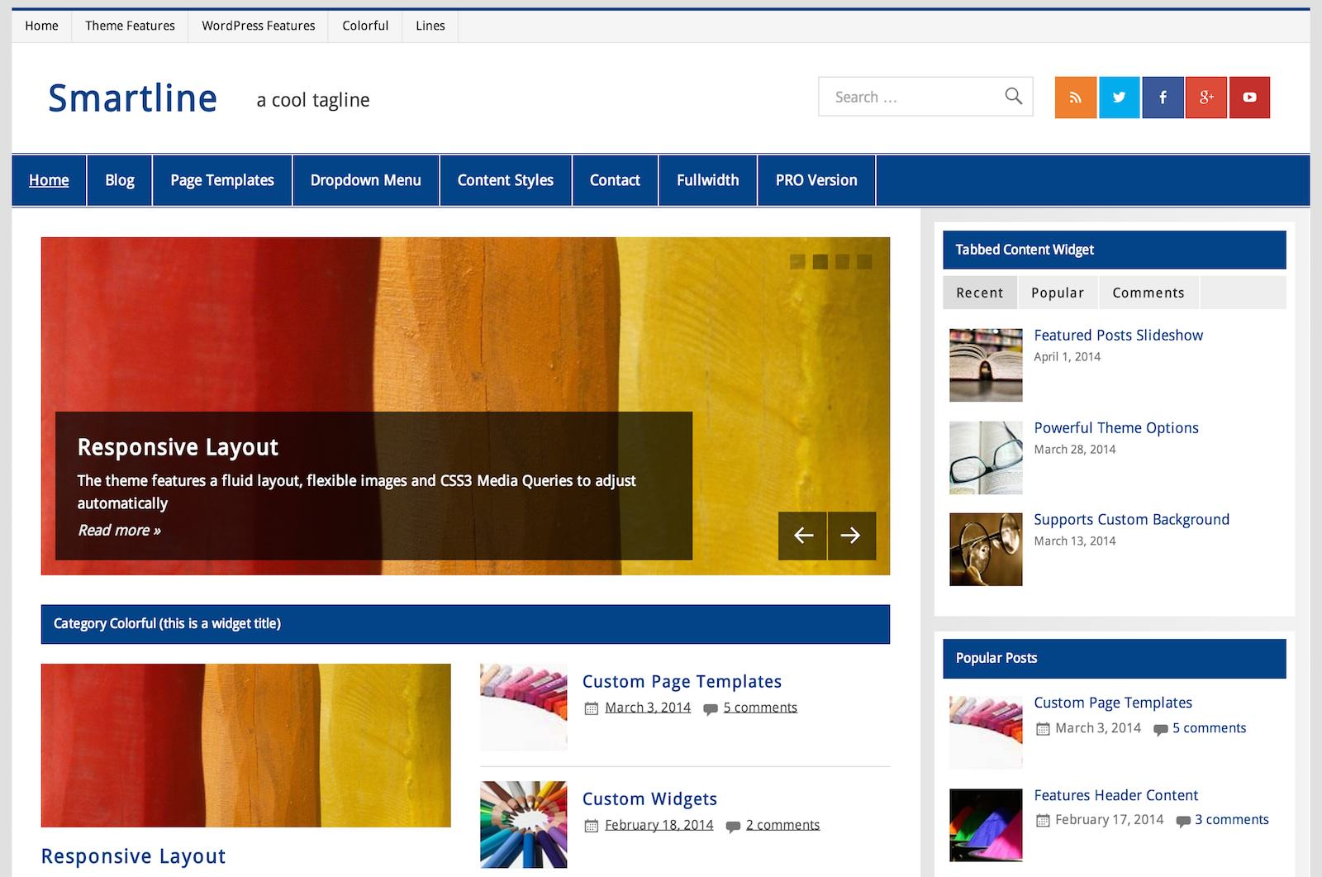This screenshot has height=877, width=1322.
Task: Open the Custom Widgets post title
Action: coord(649,799)
